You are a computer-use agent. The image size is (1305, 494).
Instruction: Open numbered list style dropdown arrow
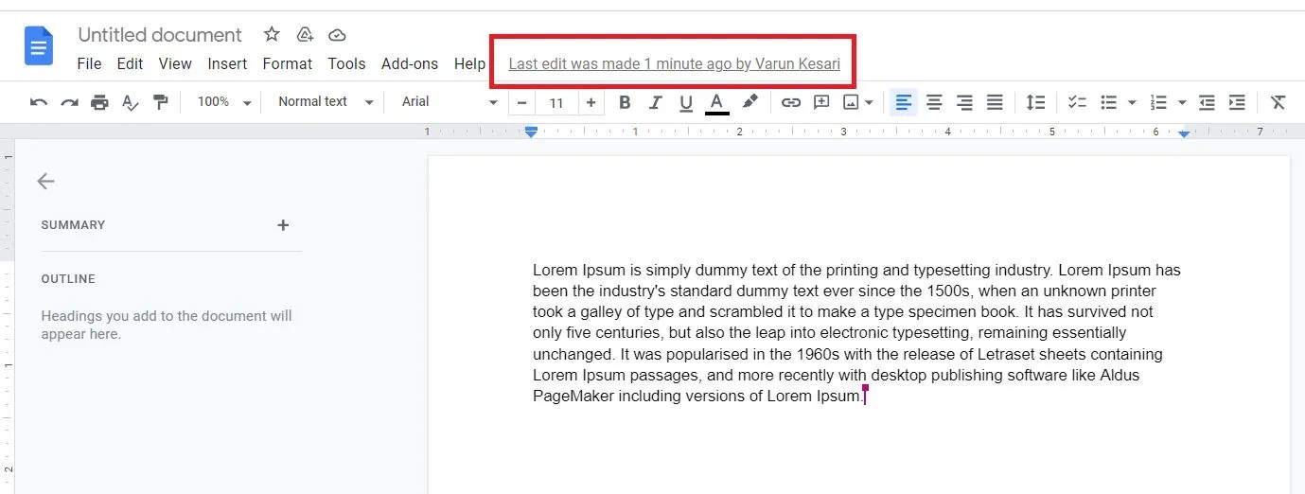1182,102
